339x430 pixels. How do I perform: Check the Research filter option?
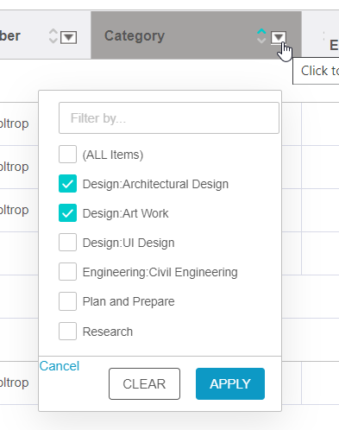pos(67,332)
